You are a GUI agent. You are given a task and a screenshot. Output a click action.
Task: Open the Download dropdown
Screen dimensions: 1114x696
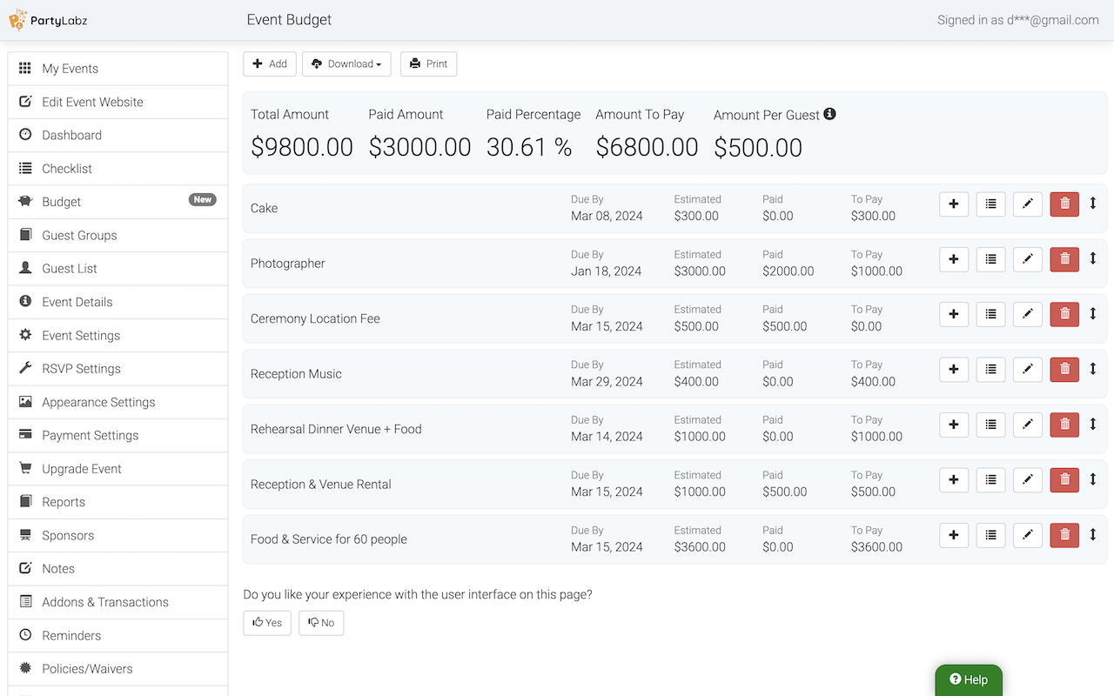click(x=346, y=64)
